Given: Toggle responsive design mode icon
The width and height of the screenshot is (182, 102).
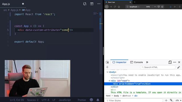Looking at the screenshot, I should pyautogui.click(x=170, y=62).
